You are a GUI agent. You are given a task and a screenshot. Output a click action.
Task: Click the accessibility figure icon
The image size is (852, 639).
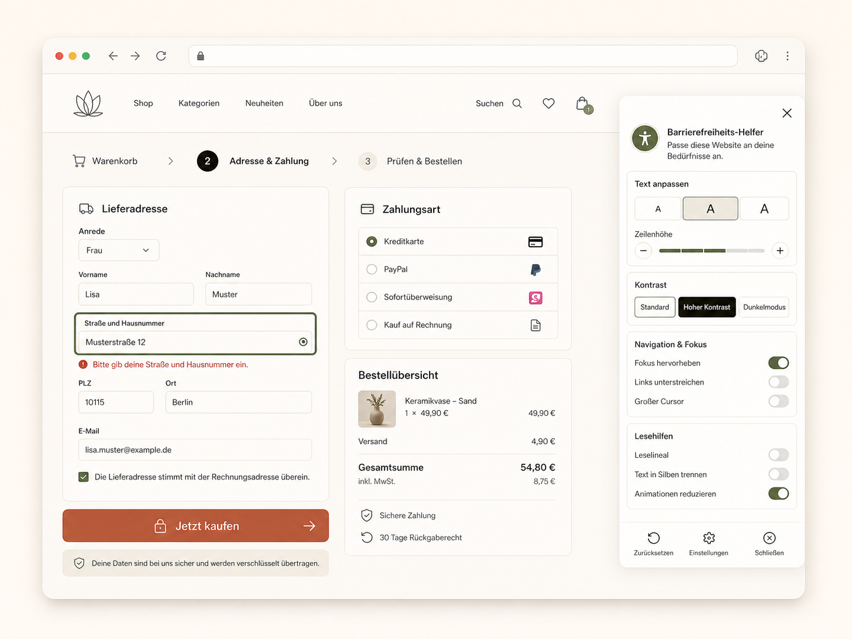645,138
